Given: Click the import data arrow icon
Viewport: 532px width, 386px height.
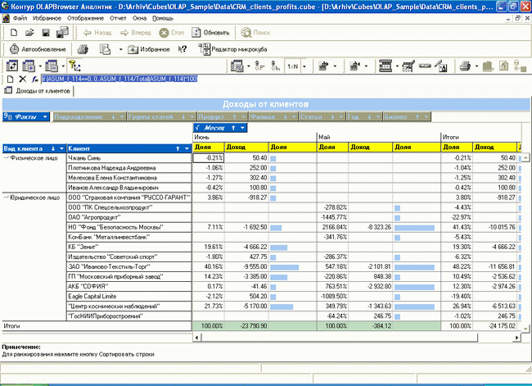Looking at the screenshot, I should point(354,66).
